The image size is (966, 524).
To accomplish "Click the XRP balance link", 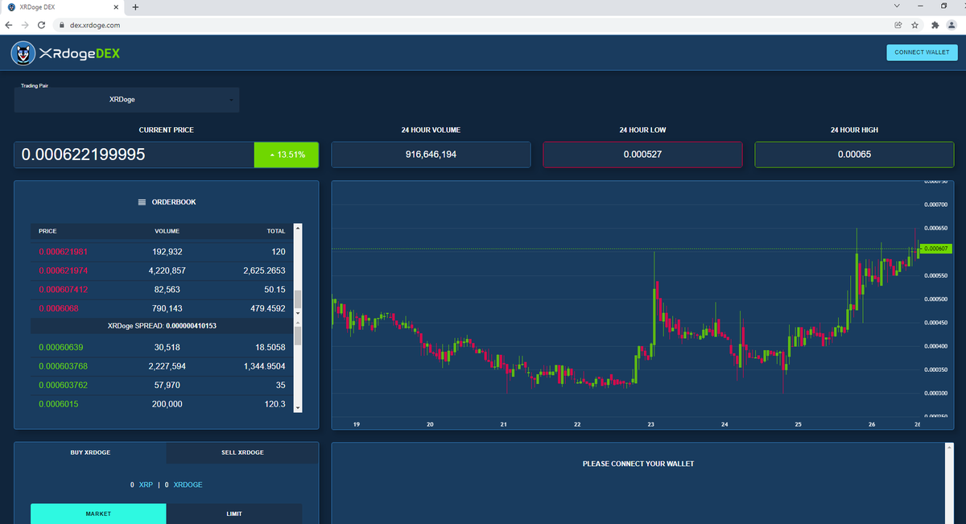I will pos(146,485).
